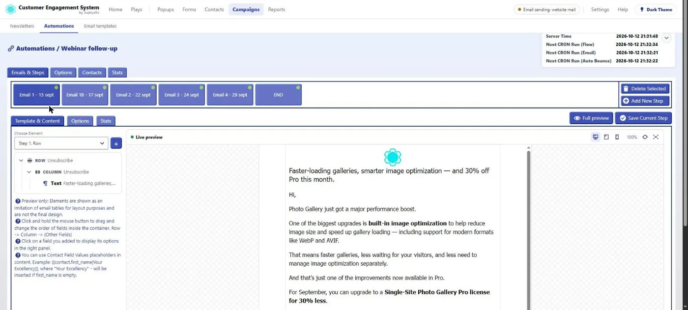
Task: Open Reports in top navigation
Action: coord(277,9)
